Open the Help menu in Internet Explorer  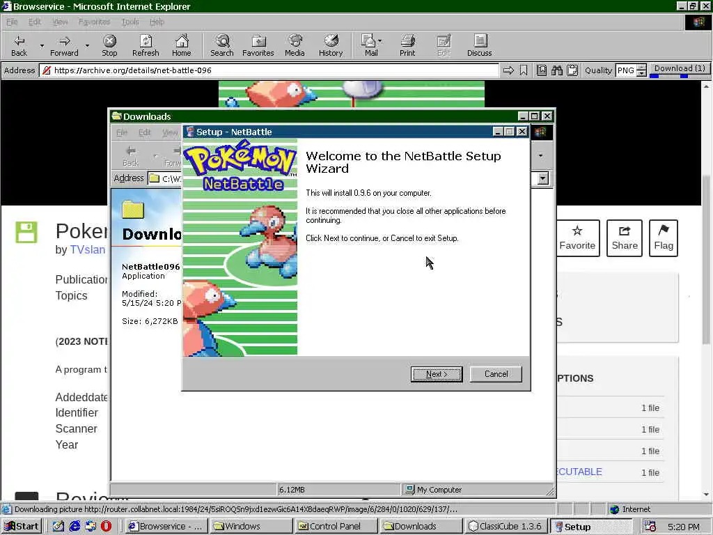[x=157, y=22]
